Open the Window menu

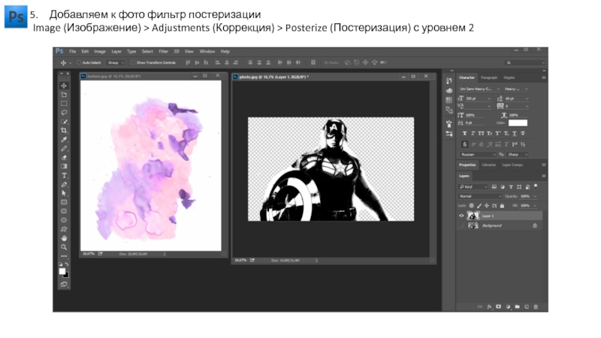click(207, 51)
